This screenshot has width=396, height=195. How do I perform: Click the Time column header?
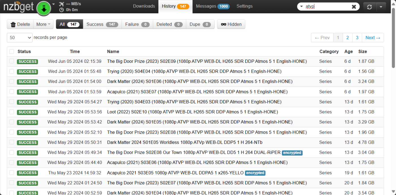75,52
